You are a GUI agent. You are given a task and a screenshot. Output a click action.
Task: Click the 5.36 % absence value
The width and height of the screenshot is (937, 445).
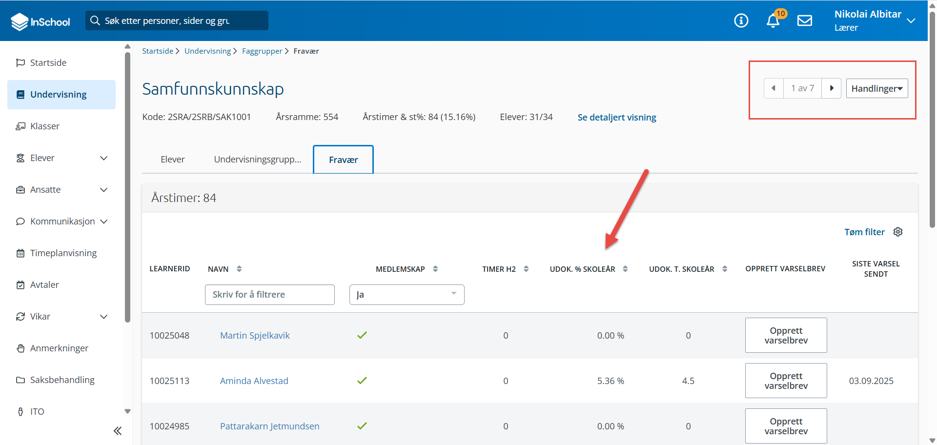[x=611, y=381]
